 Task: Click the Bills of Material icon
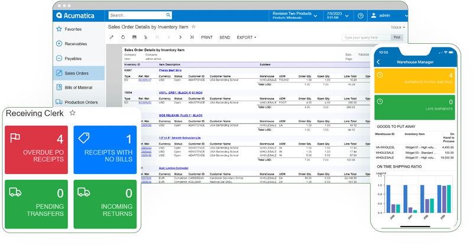pos(59,88)
